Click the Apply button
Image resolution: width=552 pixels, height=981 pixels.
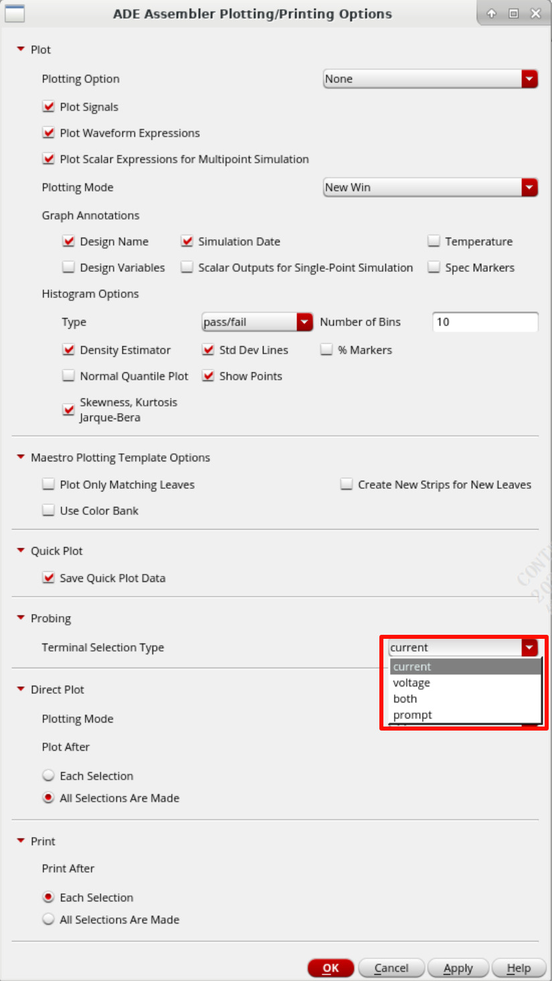click(458, 968)
